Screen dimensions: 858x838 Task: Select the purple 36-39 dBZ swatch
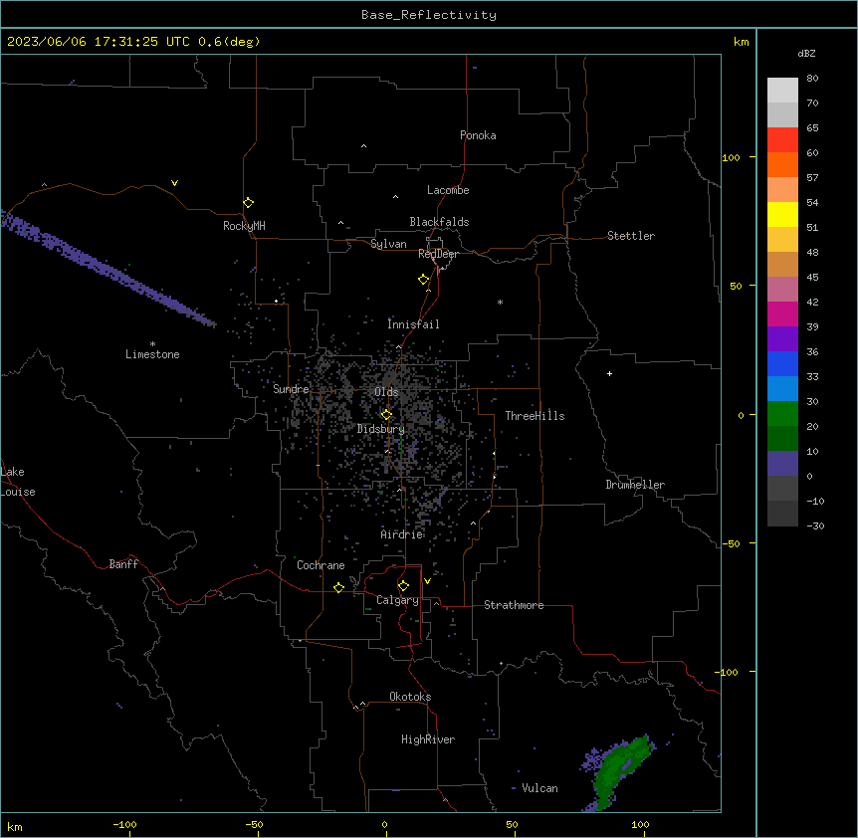782,339
